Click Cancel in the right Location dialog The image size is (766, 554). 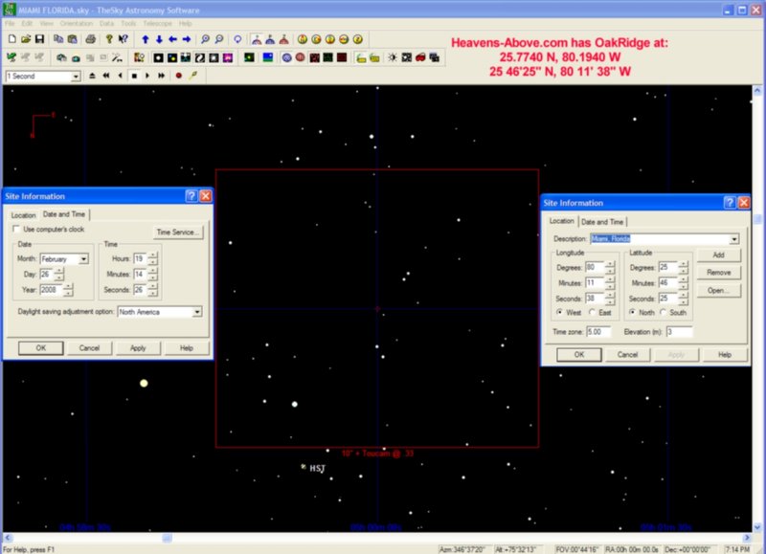[627, 355]
